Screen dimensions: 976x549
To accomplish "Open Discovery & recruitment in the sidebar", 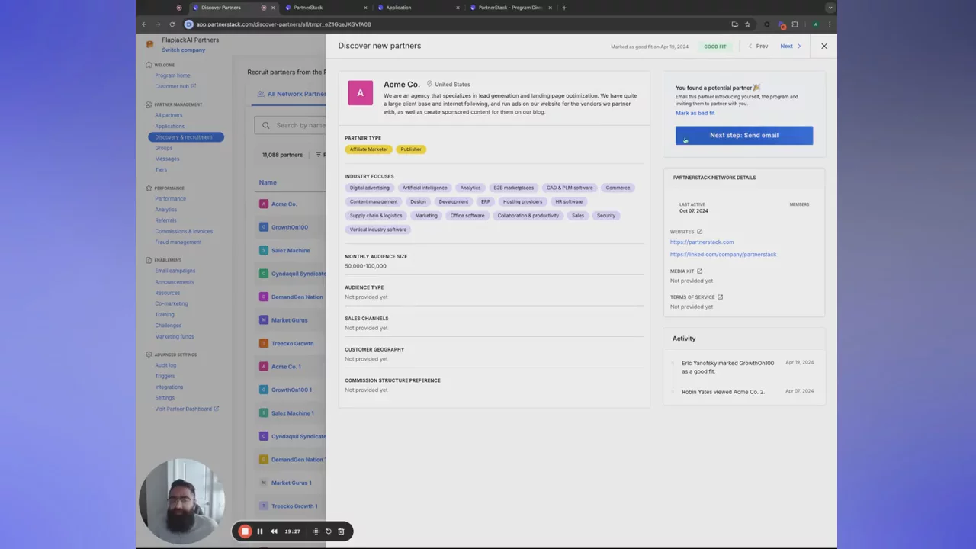I will (184, 137).
